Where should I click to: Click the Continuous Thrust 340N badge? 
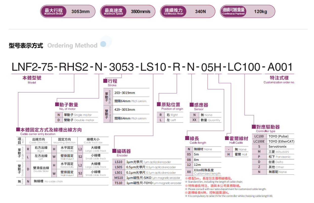188,11
